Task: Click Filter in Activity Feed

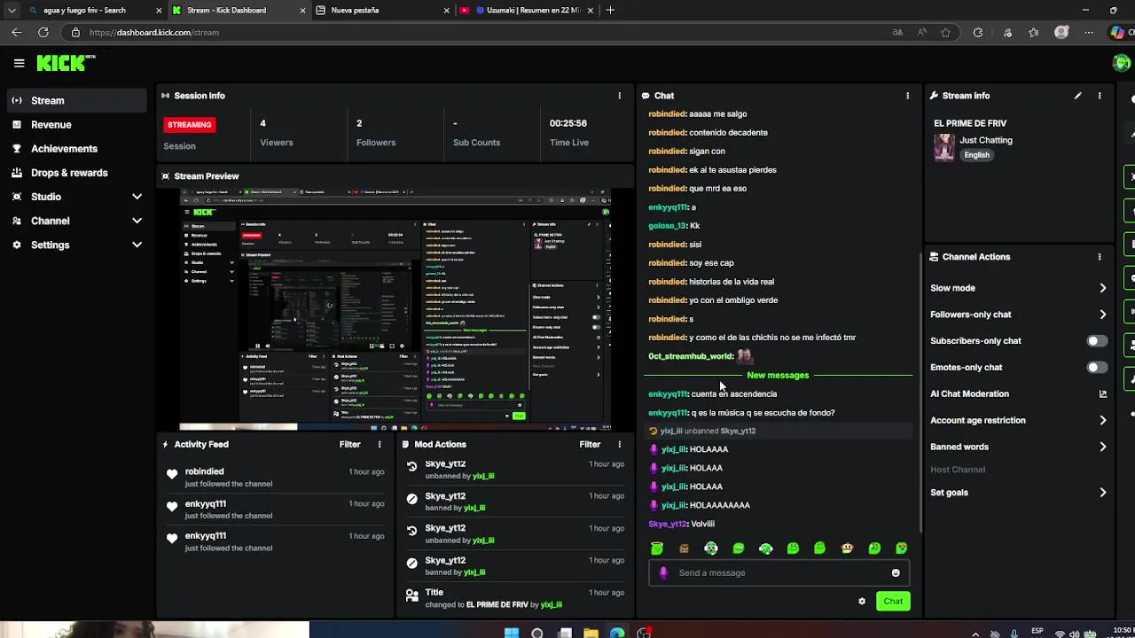Action: (349, 445)
